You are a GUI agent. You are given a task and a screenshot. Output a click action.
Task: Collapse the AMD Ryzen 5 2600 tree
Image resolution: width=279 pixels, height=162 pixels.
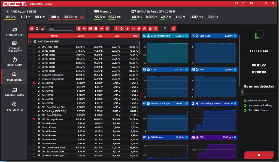pyautogui.click(x=31, y=42)
